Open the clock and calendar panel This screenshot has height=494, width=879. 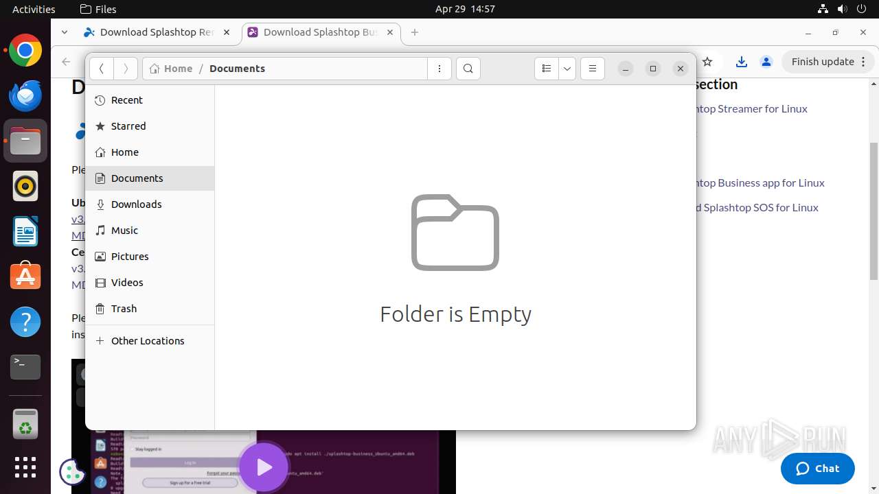[x=465, y=9]
